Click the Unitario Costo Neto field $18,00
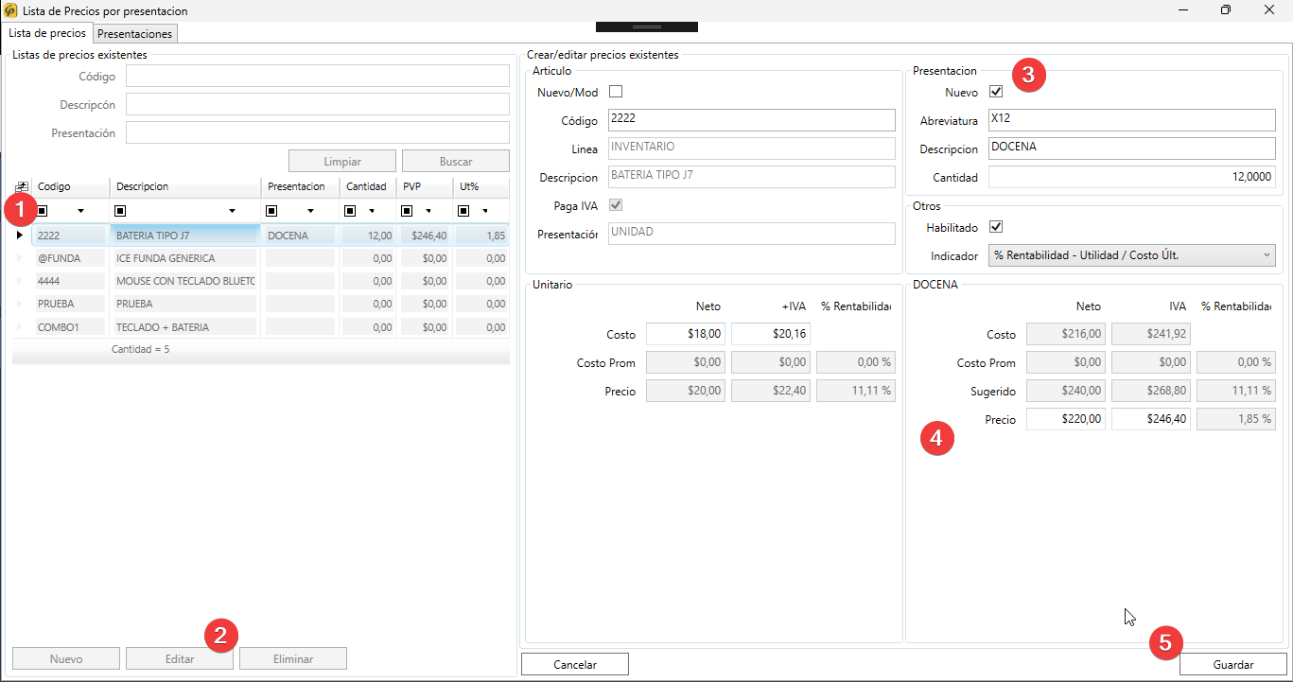Screen dimensions: 1293x682 (686, 334)
